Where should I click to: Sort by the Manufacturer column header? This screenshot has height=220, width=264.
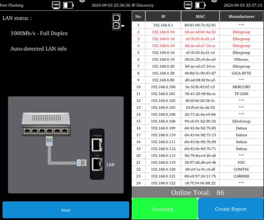tap(241, 16)
